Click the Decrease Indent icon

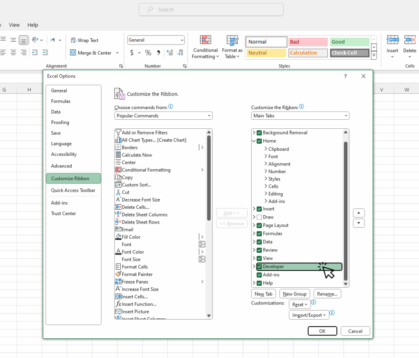pos(35,52)
